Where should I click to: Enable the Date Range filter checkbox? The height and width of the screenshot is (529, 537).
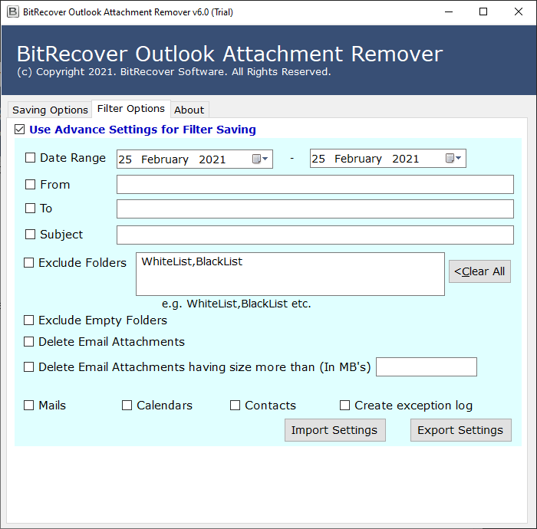pyautogui.click(x=31, y=158)
